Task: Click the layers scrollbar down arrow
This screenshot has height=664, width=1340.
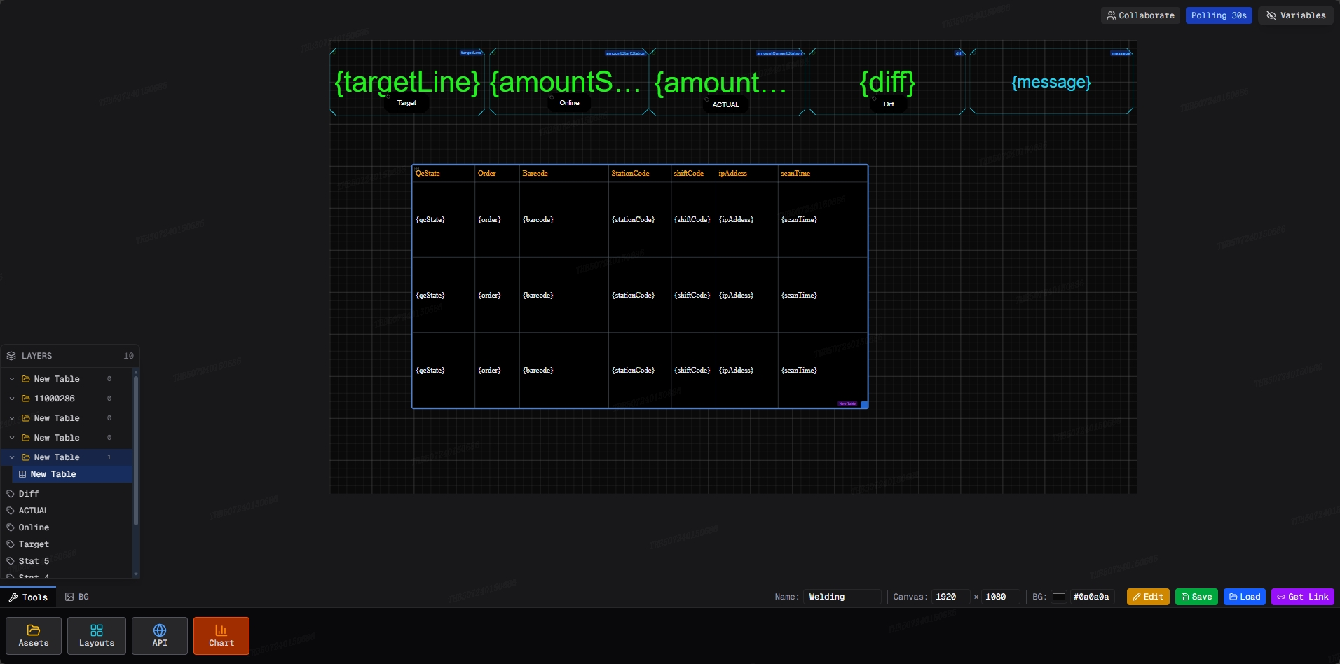Action: click(x=136, y=574)
